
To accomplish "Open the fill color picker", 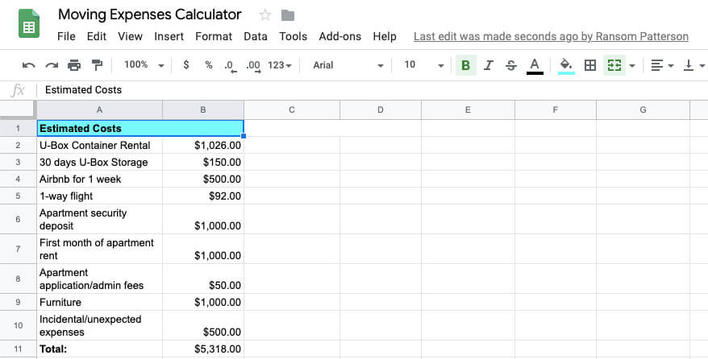I will click(x=566, y=66).
